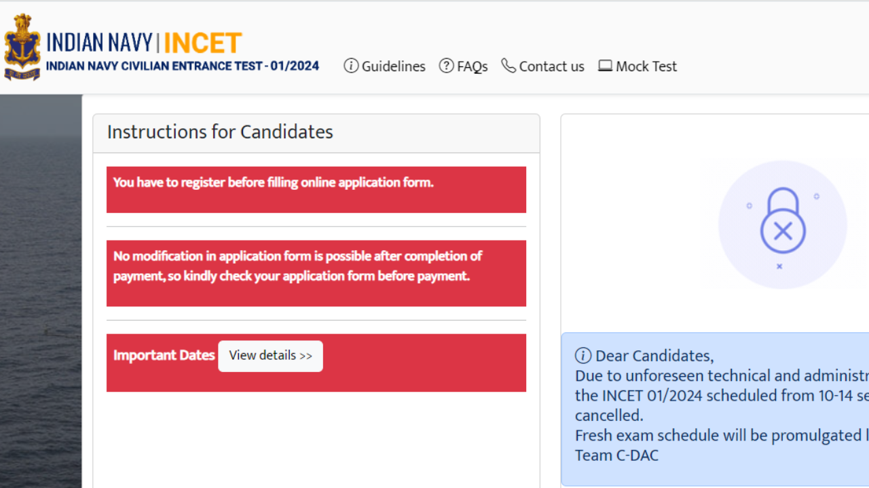This screenshot has height=488, width=869.
Task: Go to the Contact us page
Action: (543, 66)
